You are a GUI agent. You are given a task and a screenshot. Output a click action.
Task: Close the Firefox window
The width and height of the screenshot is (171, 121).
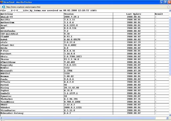tap(169, 2)
